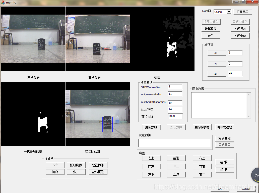Click the receive box scrollbar up arrow
This screenshot has height=193, width=259.
(x=249, y=94)
